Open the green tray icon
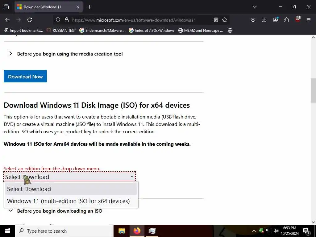The image size is (316, 237). pyautogui.click(x=261, y=231)
